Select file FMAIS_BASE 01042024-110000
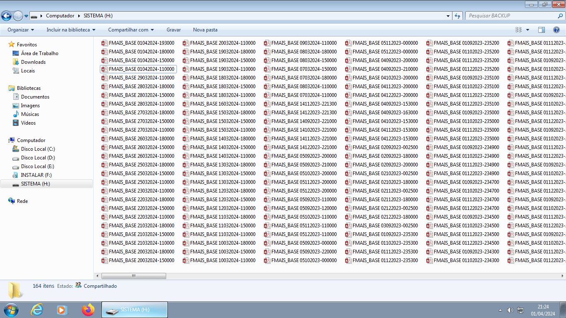 (138, 69)
